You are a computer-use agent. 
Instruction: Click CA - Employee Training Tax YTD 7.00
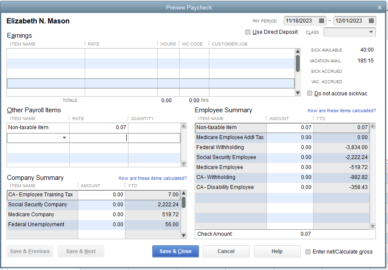[x=173, y=195]
